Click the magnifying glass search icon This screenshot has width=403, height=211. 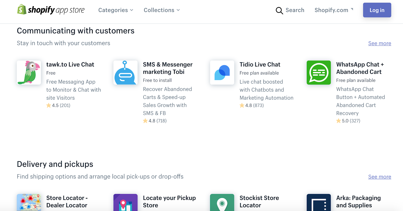(279, 11)
